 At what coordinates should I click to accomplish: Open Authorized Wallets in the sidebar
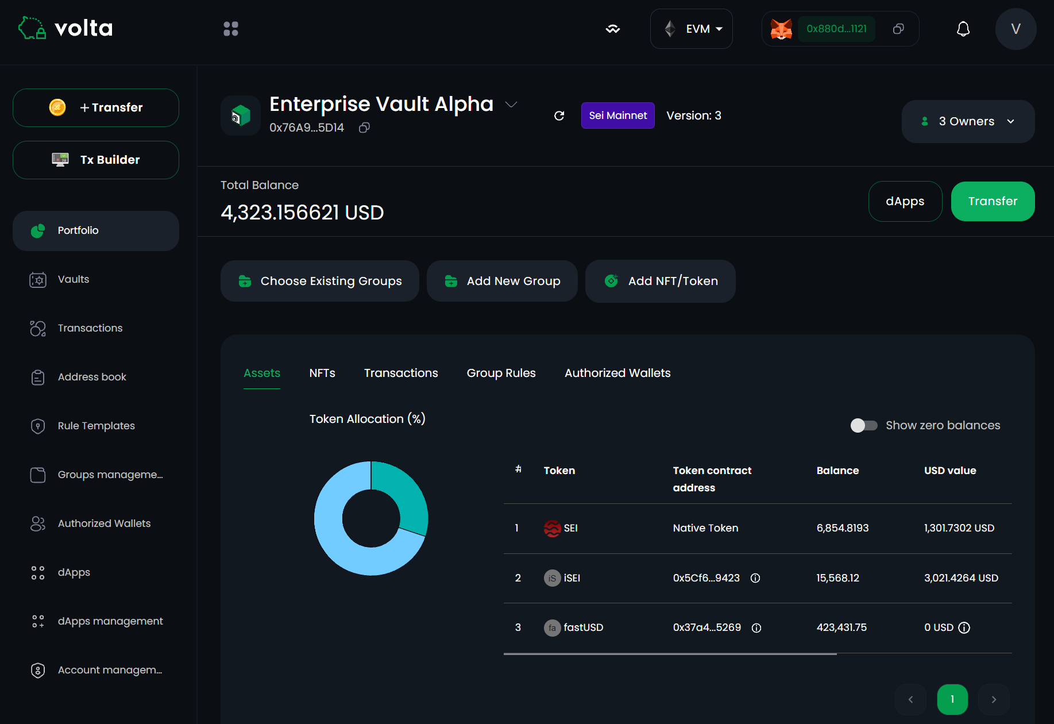pyautogui.click(x=96, y=524)
